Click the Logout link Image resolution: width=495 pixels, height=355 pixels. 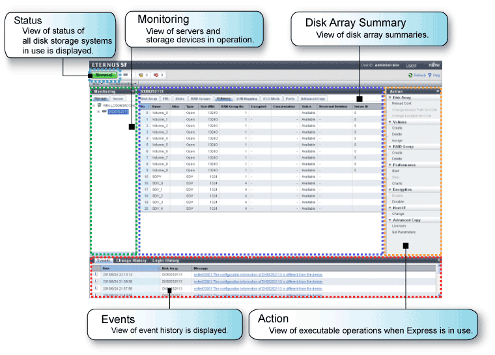(411, 65)
